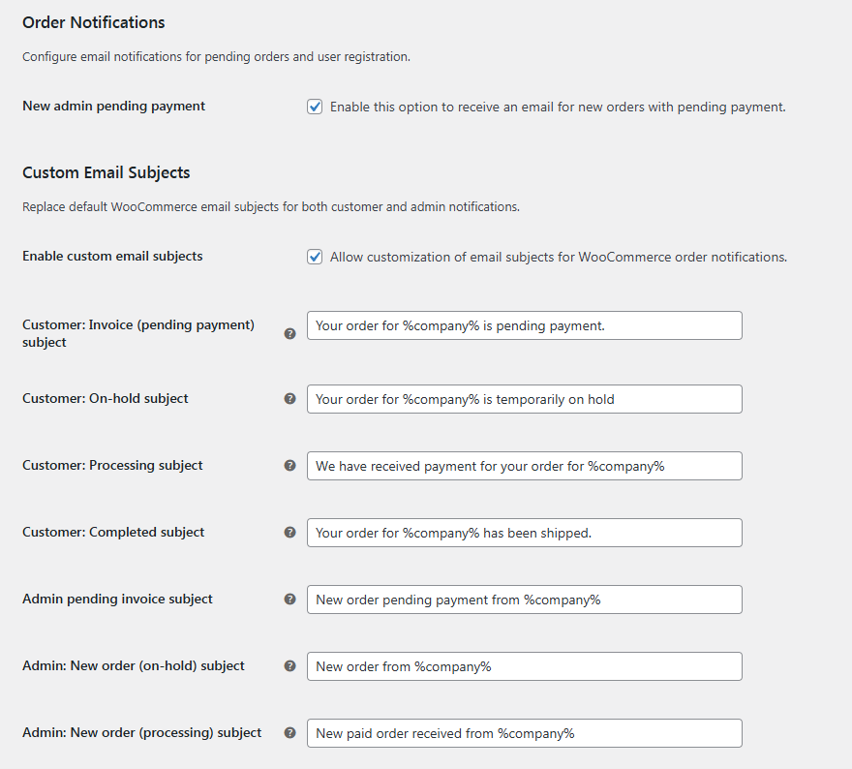
Task: Click help icon for Admin pending invoice subject
Action: 289,599
